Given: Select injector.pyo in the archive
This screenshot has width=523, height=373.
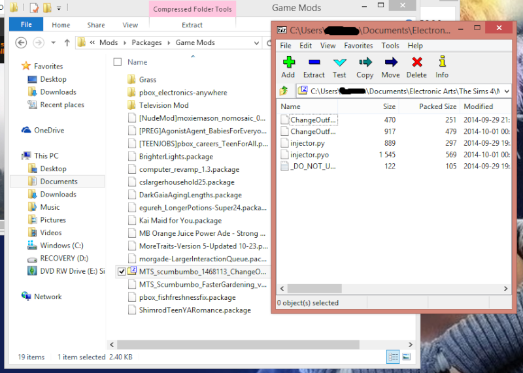Looking at the screenshot, I should pos(309,155).
